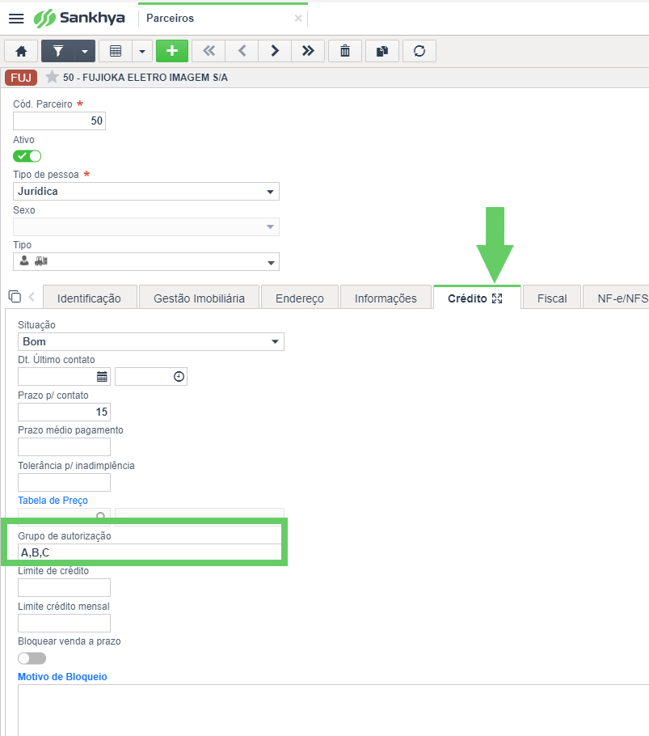This screenshot has width=649, height=736.
Task: Click the tabs window-stack icon
Action: (15, 296)
